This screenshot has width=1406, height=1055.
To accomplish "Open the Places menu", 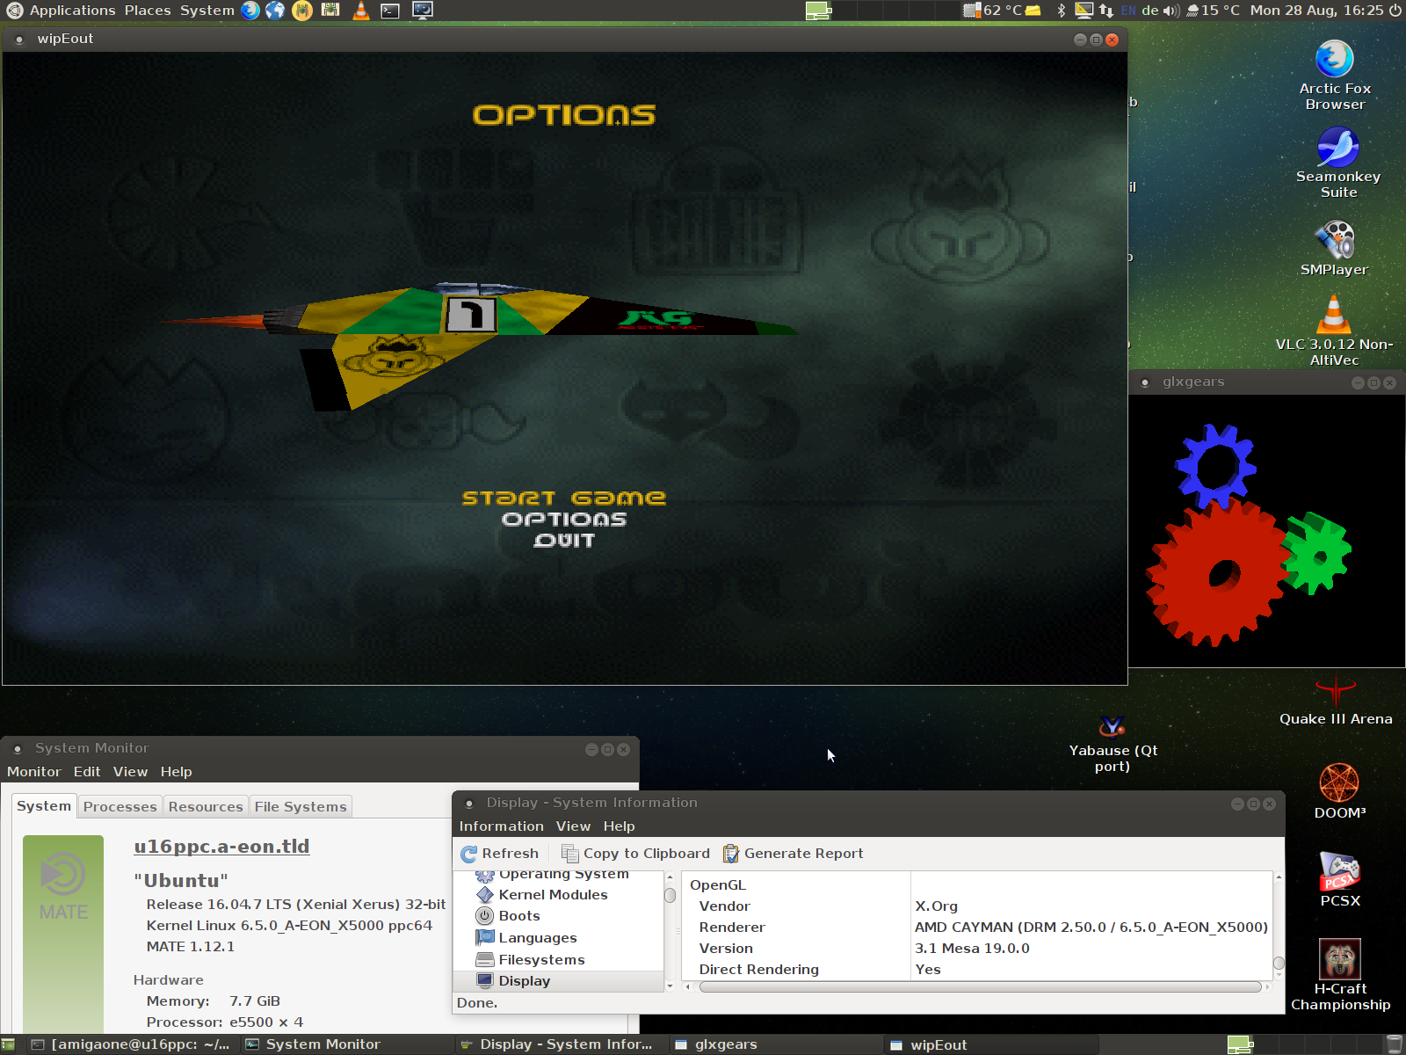I will (x=148, y=11).
